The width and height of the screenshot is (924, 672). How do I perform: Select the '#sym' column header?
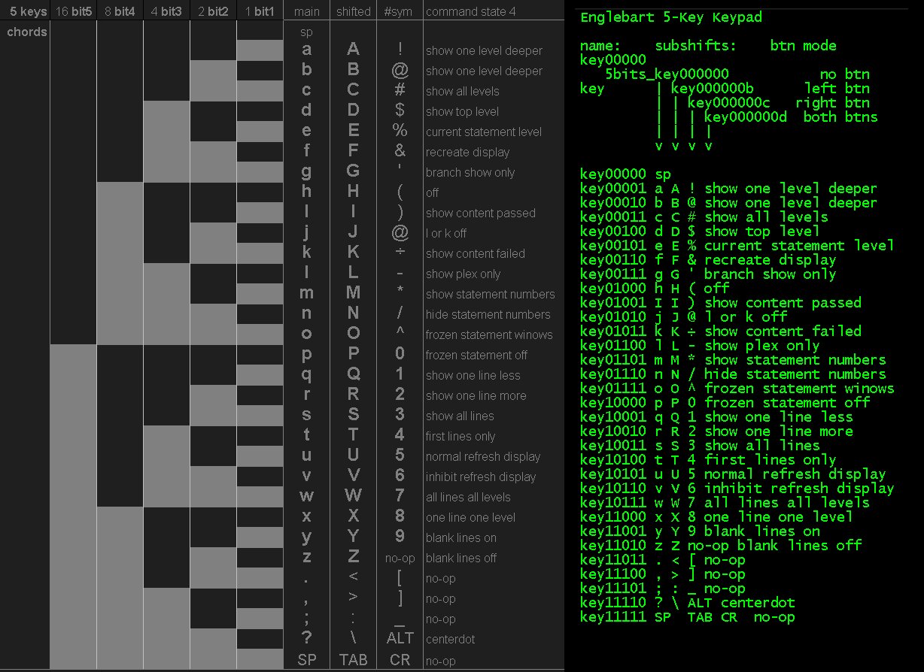[398, 11]
